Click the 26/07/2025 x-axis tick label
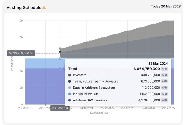 pyautogui.click(x=107, y=108)
